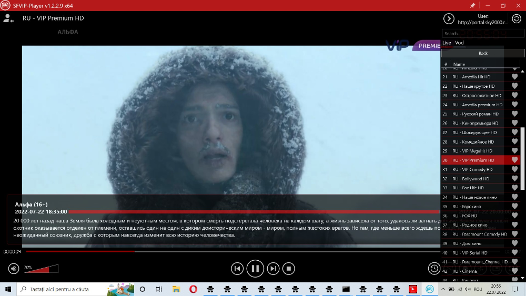Image resolution: width=526 pixels, height=296 pixels.
Task: Refresh the portal with reload icon
Action: pyautogui.click(x=517, y=19)
